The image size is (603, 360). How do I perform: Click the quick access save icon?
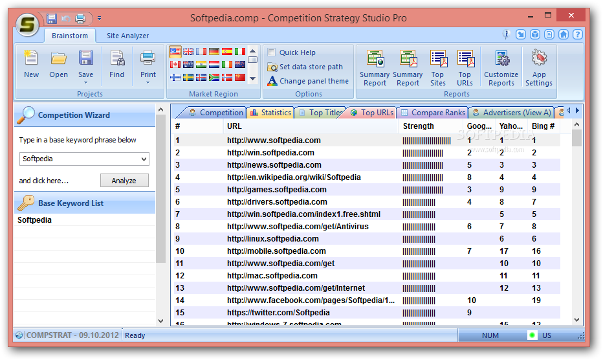(x=52, y=19)
